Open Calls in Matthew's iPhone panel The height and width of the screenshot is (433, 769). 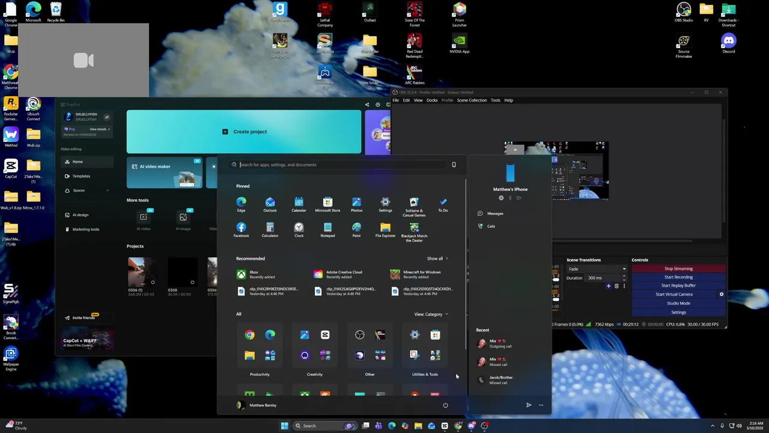487,226
